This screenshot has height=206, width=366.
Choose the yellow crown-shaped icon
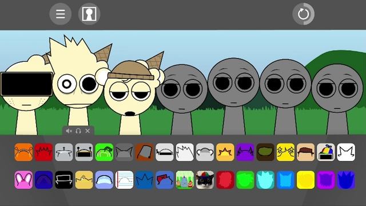(x=84, y=180)
